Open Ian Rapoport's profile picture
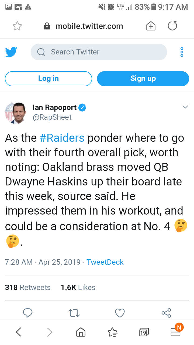The image size is (194, 345). 15,113
